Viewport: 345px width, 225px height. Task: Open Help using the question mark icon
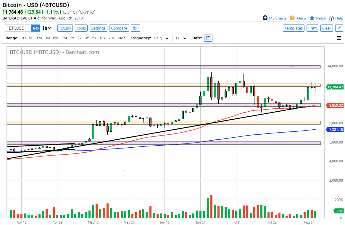point(332,18)
